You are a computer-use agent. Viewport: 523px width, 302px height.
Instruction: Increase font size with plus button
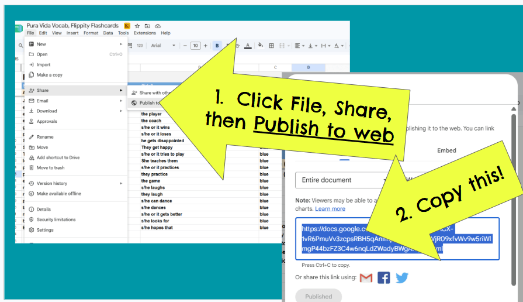[x=206, y=46]
